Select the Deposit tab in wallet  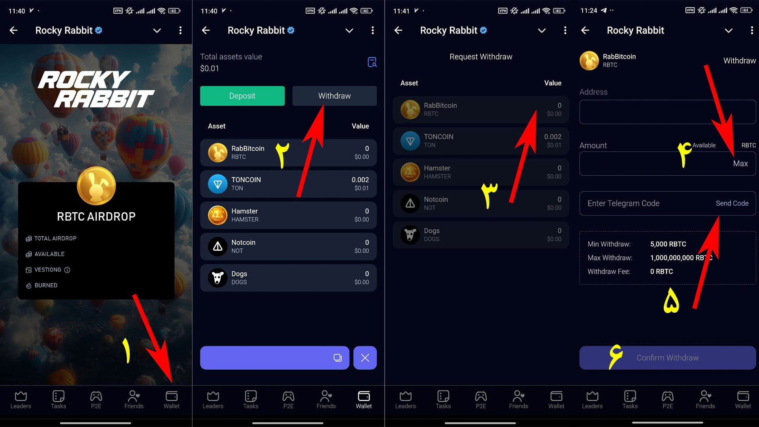[242, 95]
